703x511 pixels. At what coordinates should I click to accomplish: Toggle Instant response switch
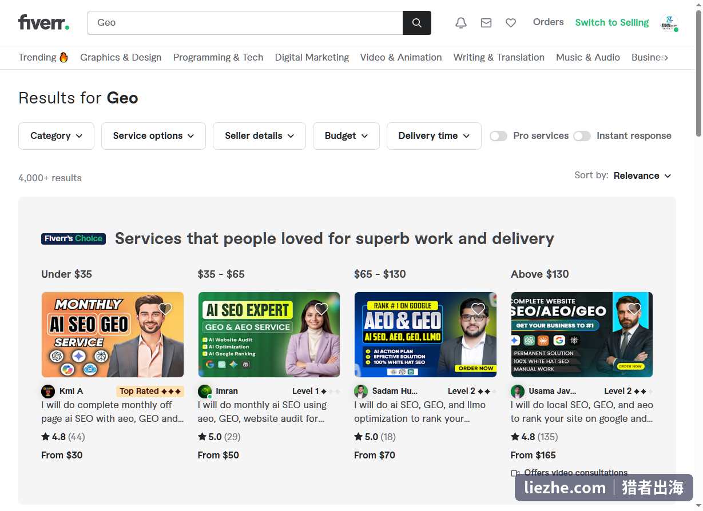(x=582, y=136)
